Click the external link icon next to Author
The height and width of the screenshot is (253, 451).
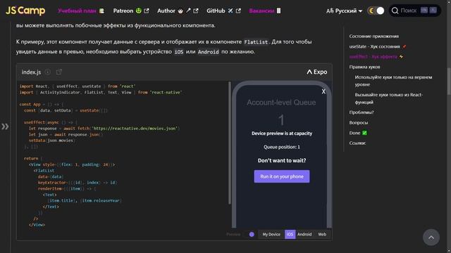(196, 11)
